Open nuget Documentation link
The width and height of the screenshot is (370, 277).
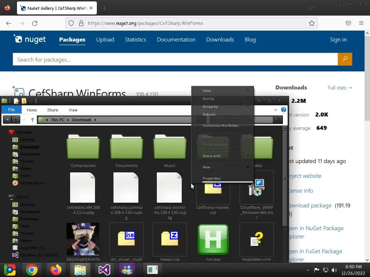(x=176, y=39)
